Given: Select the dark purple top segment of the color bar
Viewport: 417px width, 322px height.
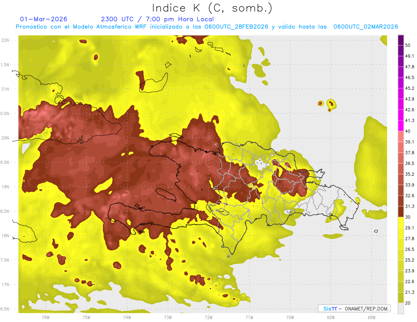Looking at the screenshot, I should (401, 40).
